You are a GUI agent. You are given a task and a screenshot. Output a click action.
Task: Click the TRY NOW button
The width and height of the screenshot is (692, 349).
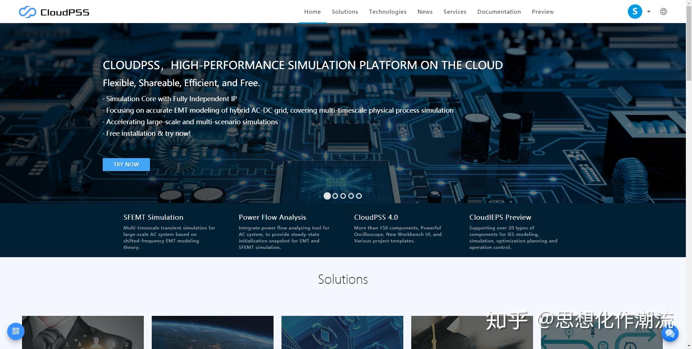point(126,164)
